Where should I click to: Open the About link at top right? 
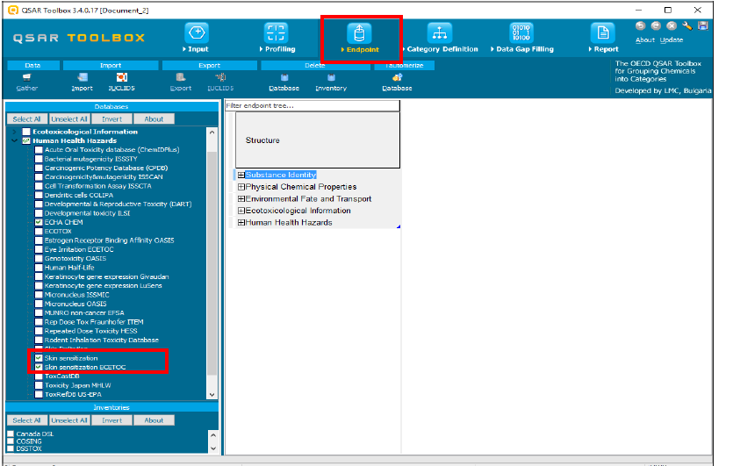point(645,40)
